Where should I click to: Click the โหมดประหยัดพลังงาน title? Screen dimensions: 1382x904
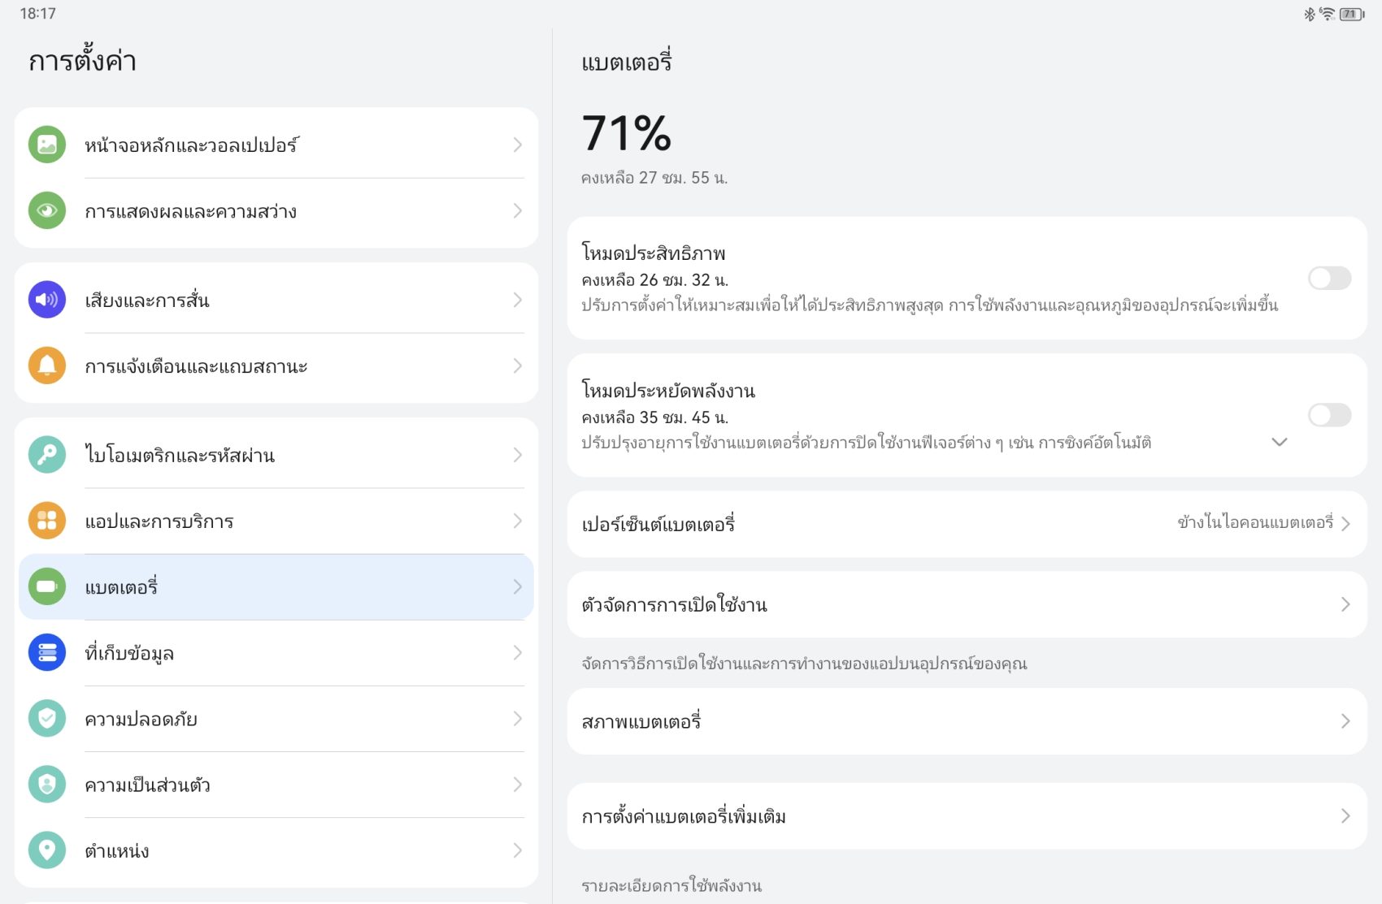668,390
